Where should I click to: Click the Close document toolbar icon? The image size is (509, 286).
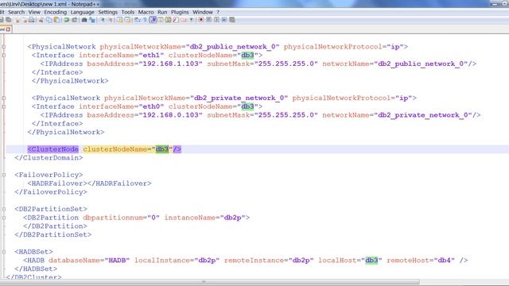(17, 20)
